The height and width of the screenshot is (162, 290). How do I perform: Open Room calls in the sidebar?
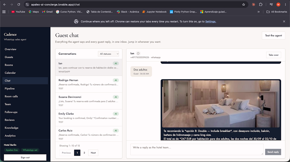tap(25, 96)
